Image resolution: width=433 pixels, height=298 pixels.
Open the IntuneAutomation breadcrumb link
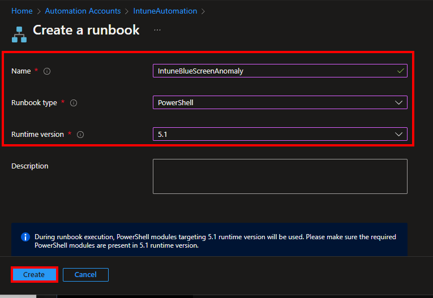point(165,11)
